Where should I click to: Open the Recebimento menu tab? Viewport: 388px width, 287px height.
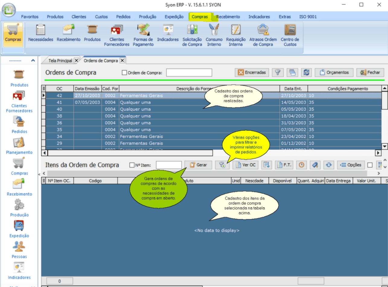click(x=228, y=17)
